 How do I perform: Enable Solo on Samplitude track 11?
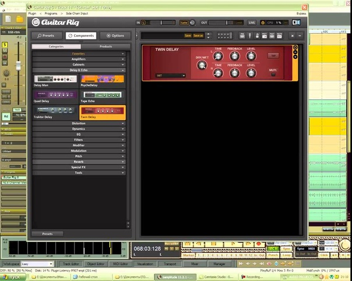point(5,45)
